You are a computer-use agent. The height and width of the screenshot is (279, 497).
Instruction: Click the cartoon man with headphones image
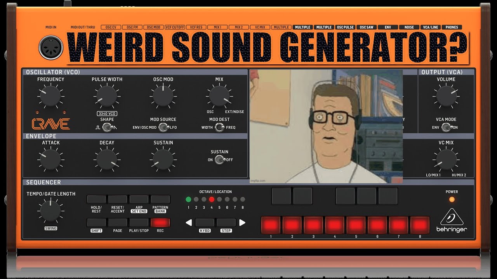pos(326,126)
